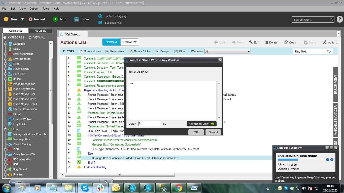Image resolution: width=344 pixels, height=193 pixels.
Task: Open the Windows filter dropdown set to All
Action: (x=227, y=52)
